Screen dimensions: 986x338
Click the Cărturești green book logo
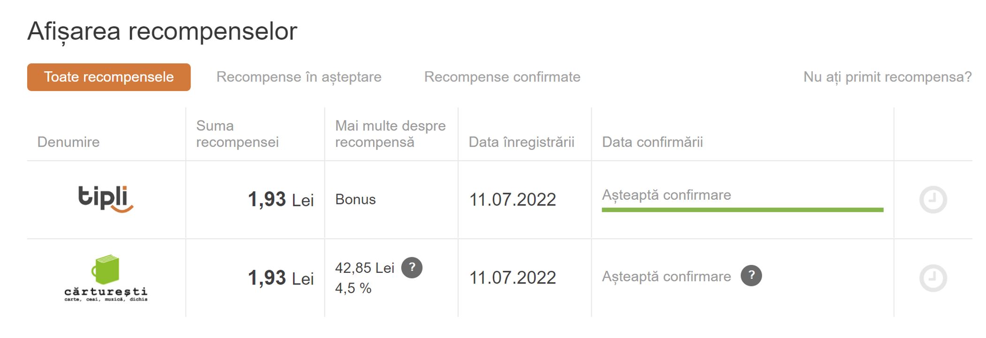coord(106,278)
